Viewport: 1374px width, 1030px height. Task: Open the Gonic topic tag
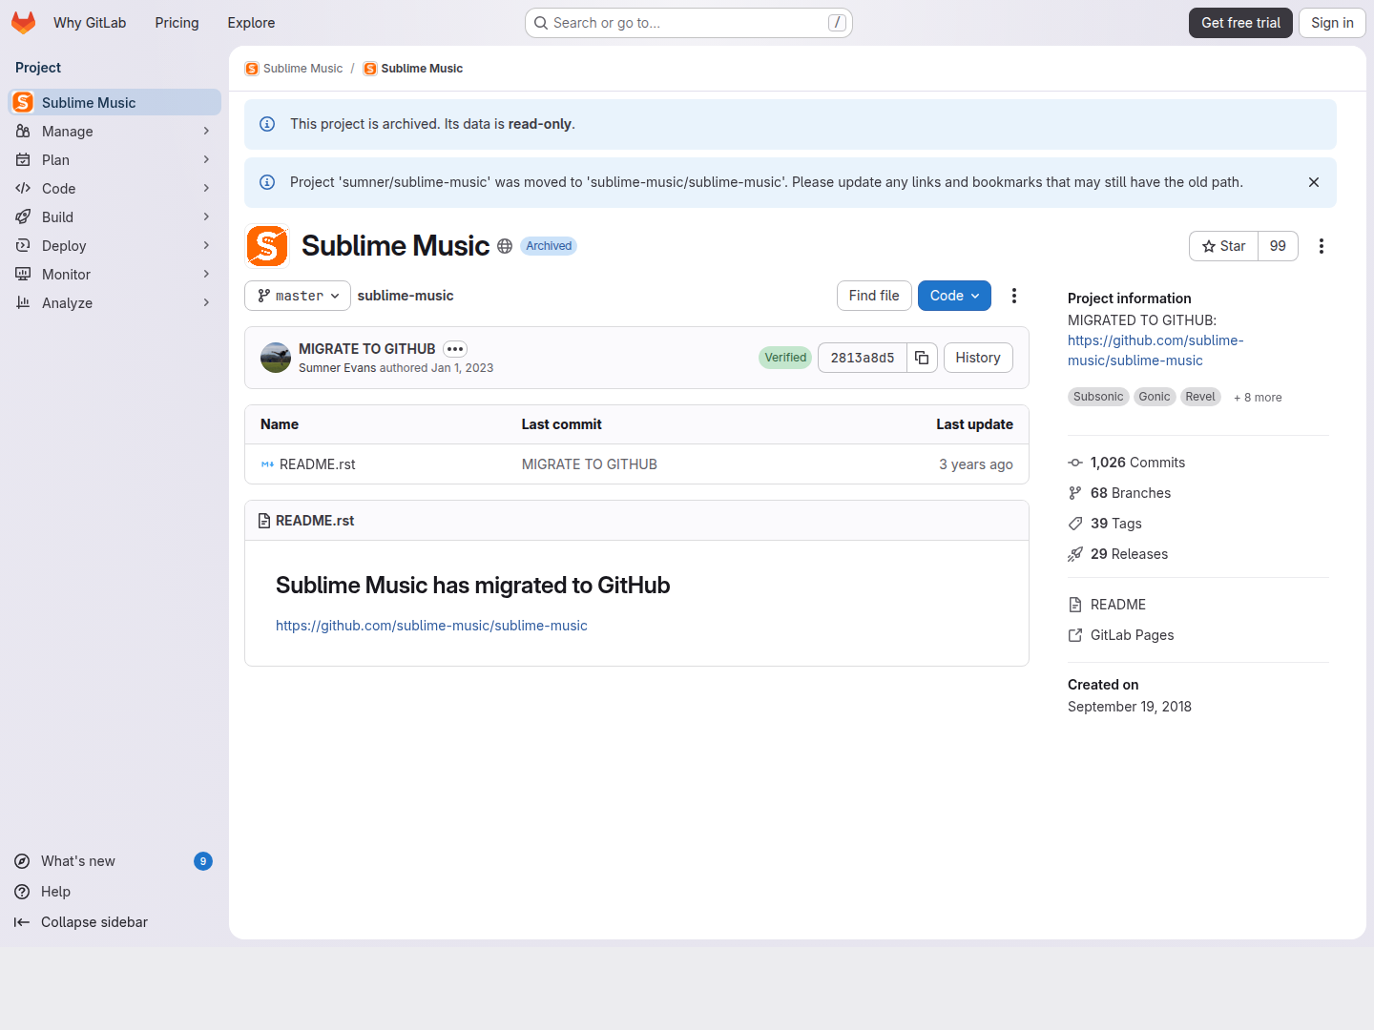click(x=1155, y=397)
